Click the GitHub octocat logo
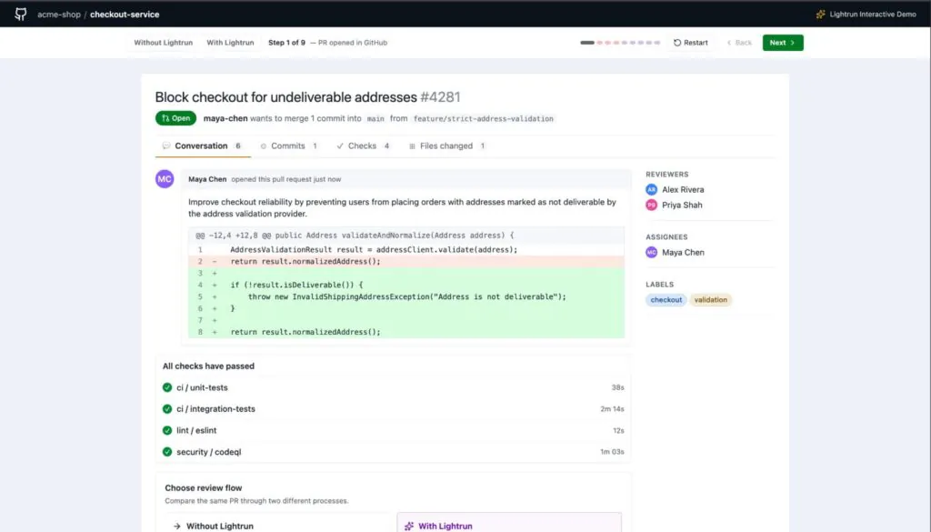The image size is (931, 532). point(21,15)
